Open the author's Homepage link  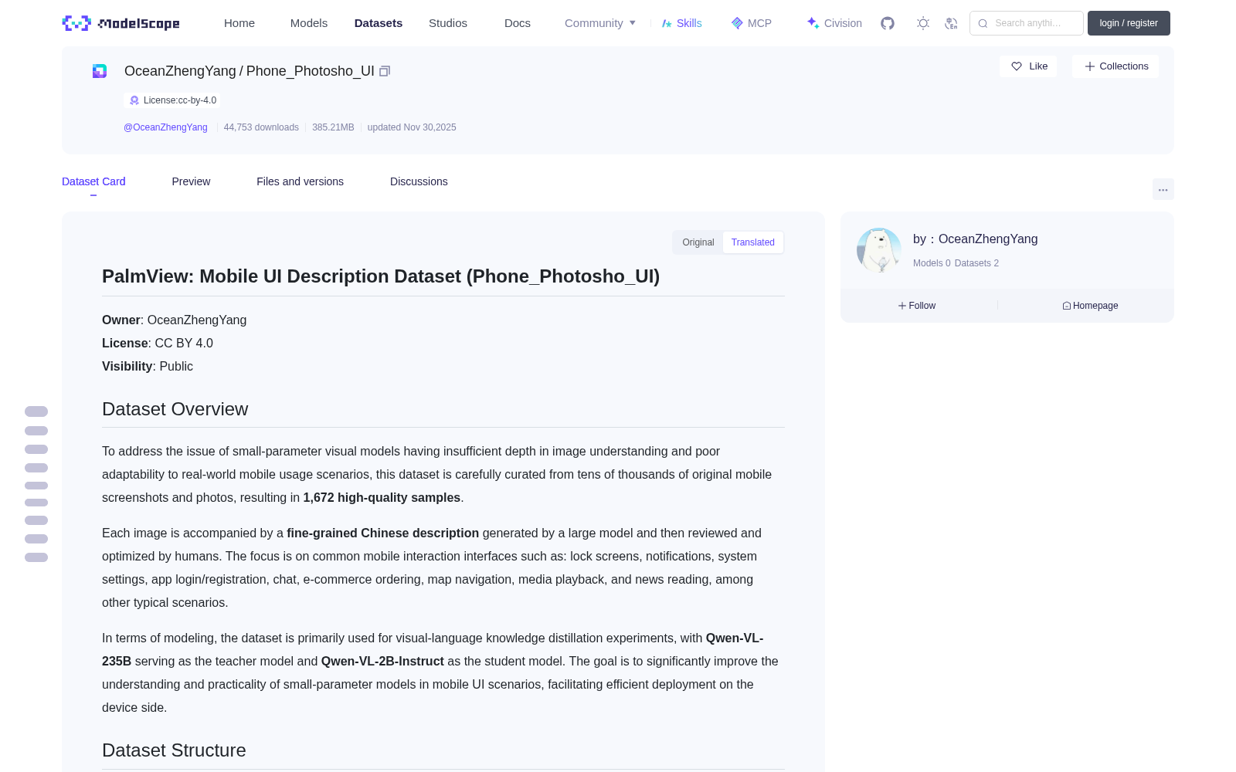pyautogui.click(x=1090, y=306)
